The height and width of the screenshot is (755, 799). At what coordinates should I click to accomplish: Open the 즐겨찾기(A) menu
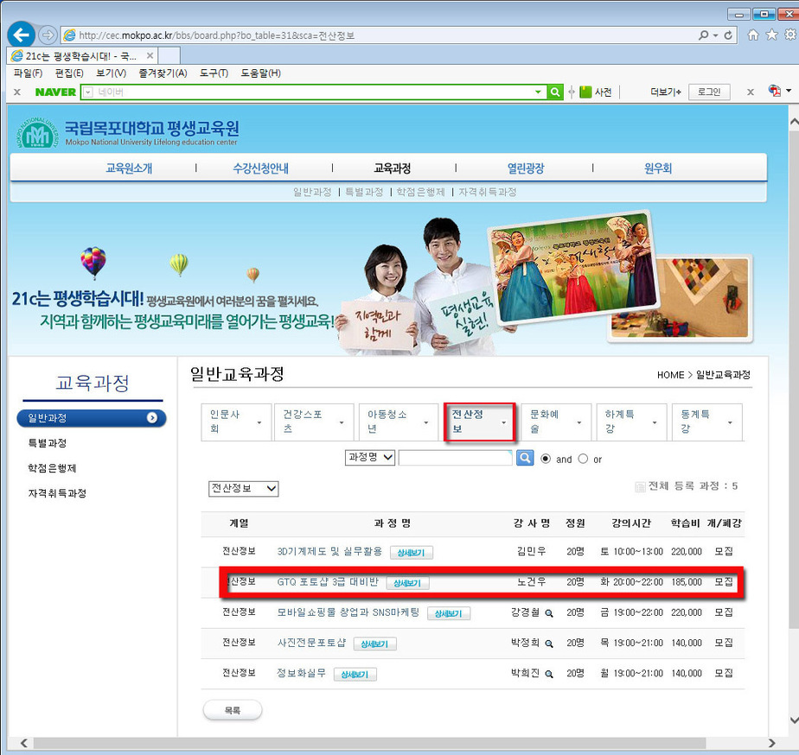(163, 73)
